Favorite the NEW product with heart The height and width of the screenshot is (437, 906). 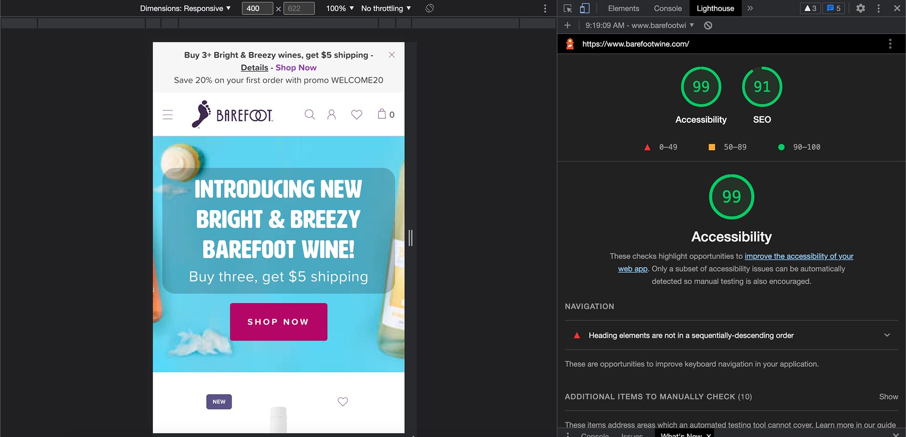pyautogui.click(x=343, y=402)
